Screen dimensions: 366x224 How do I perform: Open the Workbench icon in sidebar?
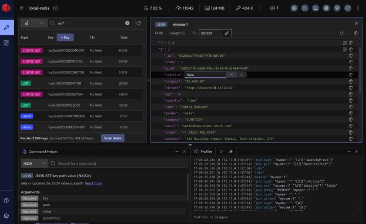(6, 43)
